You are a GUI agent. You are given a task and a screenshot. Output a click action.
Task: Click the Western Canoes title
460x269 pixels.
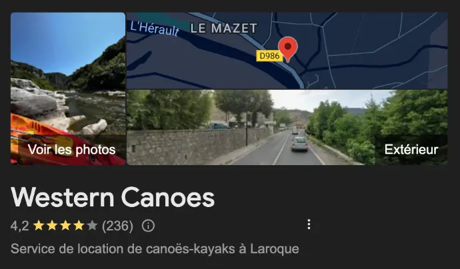coord(113,197)
